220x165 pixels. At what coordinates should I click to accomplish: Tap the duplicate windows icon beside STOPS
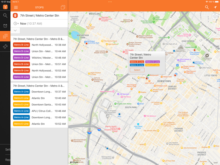[63, 7]
